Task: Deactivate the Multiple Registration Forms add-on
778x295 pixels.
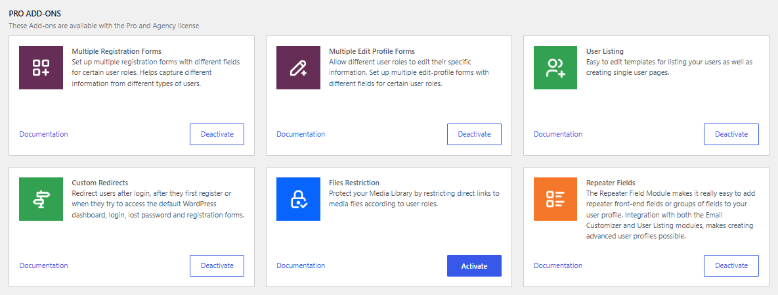Action: tap(217, 134)
